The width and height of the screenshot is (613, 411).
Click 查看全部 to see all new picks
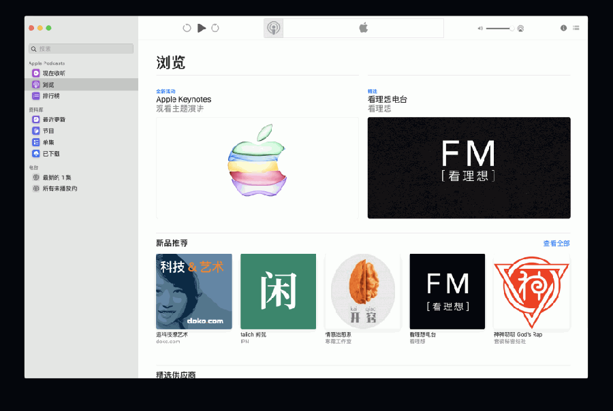556,244
